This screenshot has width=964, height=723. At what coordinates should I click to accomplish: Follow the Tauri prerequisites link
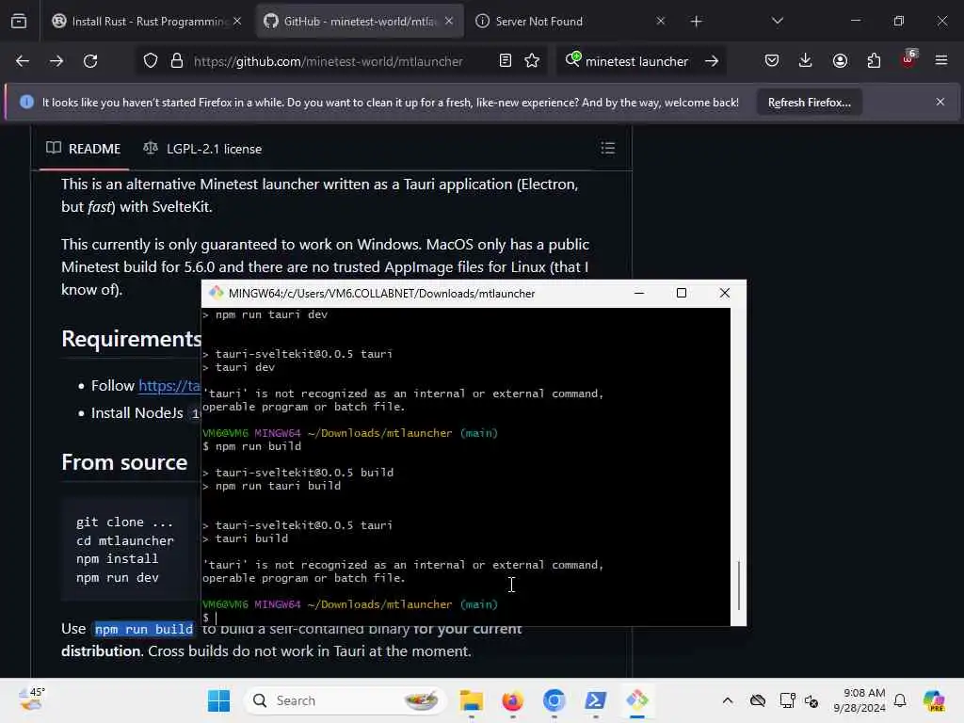169,385
